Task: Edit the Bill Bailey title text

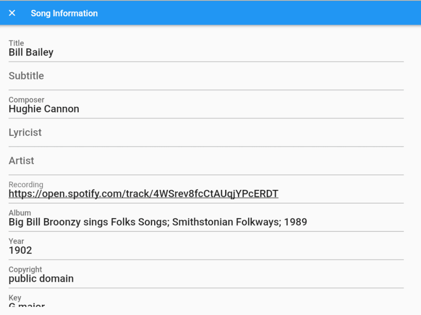Action: (x=31, y=52)
